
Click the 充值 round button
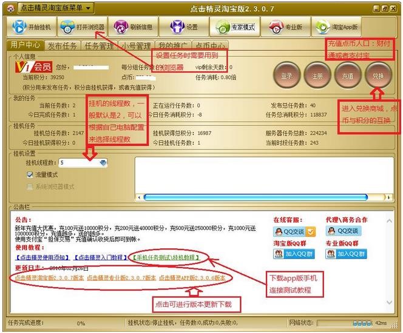click(x=348, y=76)
